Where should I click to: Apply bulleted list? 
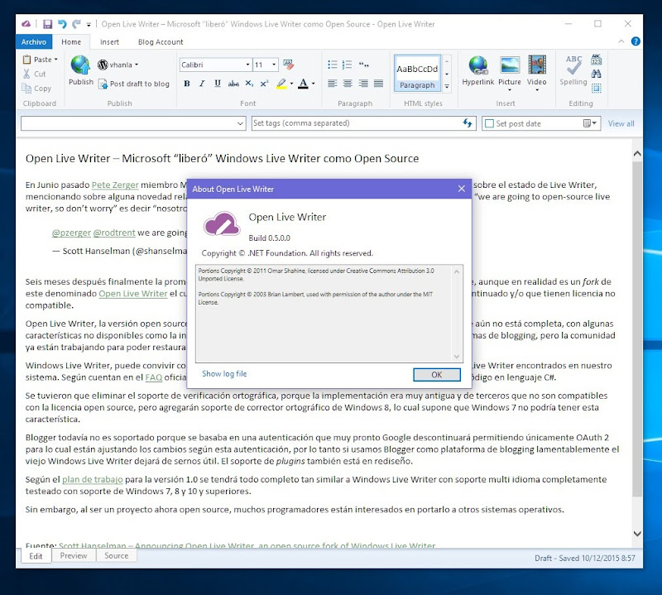coord(333,65)
